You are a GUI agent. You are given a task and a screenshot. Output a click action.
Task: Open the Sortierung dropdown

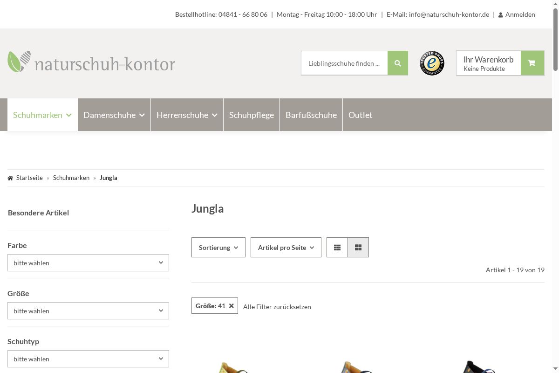click(218, 248)
